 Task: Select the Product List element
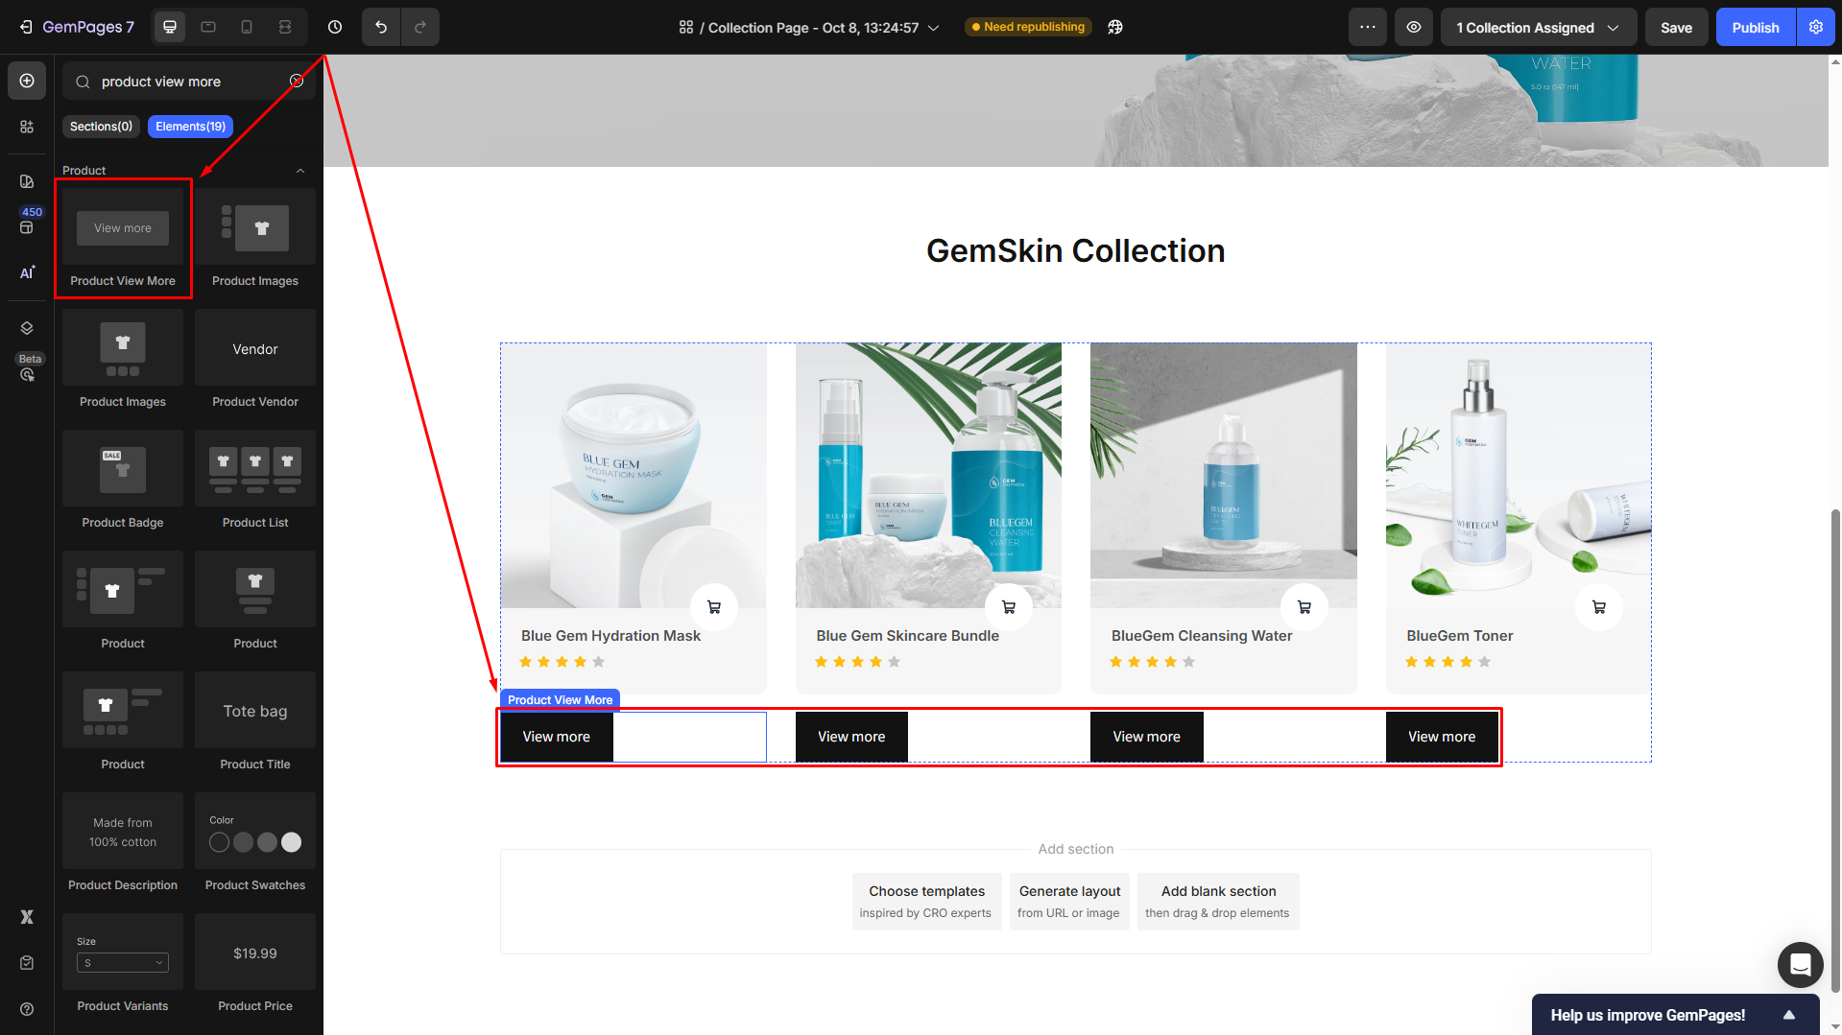(x=255, y=481)
